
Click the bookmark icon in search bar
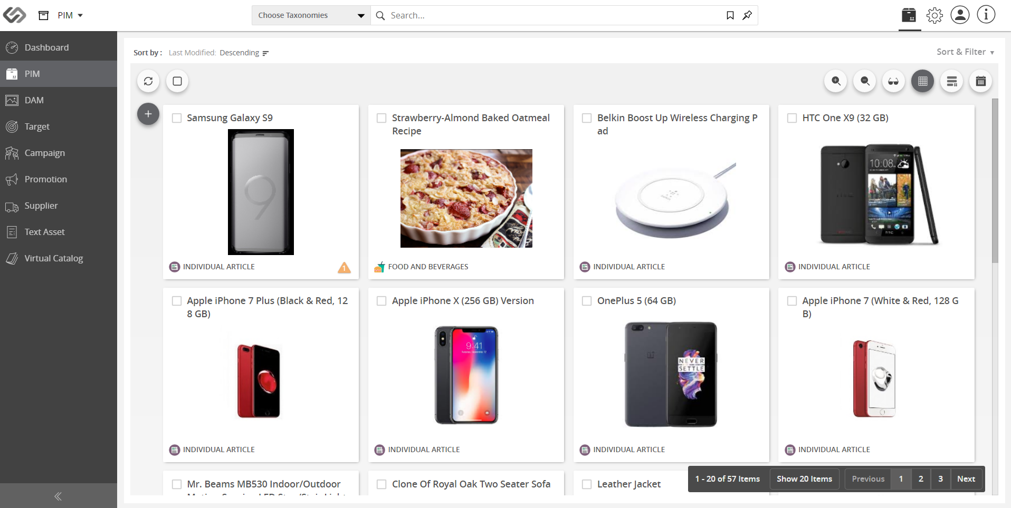click(730, 15)
